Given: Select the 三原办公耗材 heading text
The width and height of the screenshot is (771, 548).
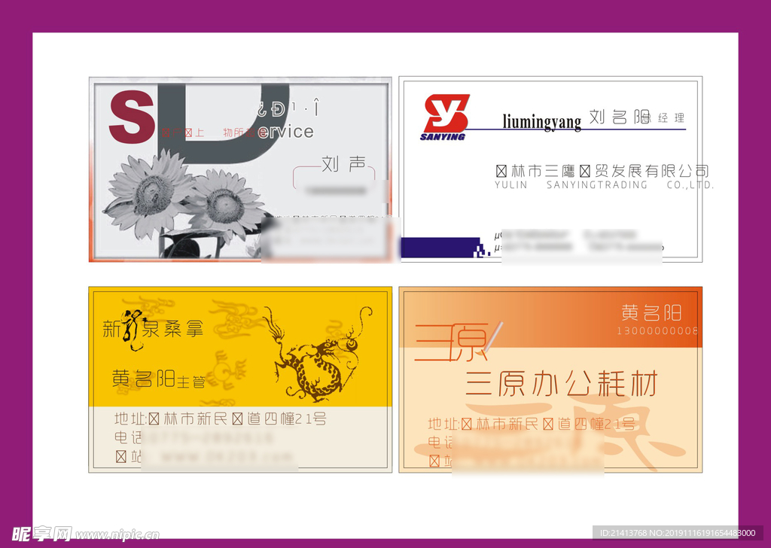Looking at the screenshot, I should pyautogui.click(x=561, y=384).
